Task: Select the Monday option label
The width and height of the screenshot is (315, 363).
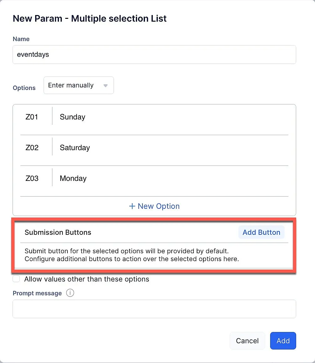Action: coord(73,178)
